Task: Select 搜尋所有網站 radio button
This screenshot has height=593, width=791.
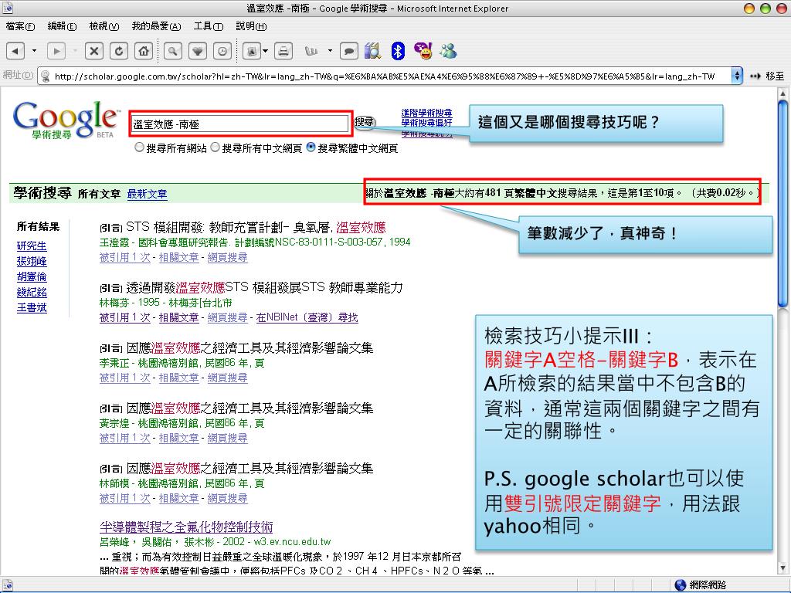Action: click(x=139, y=147)
